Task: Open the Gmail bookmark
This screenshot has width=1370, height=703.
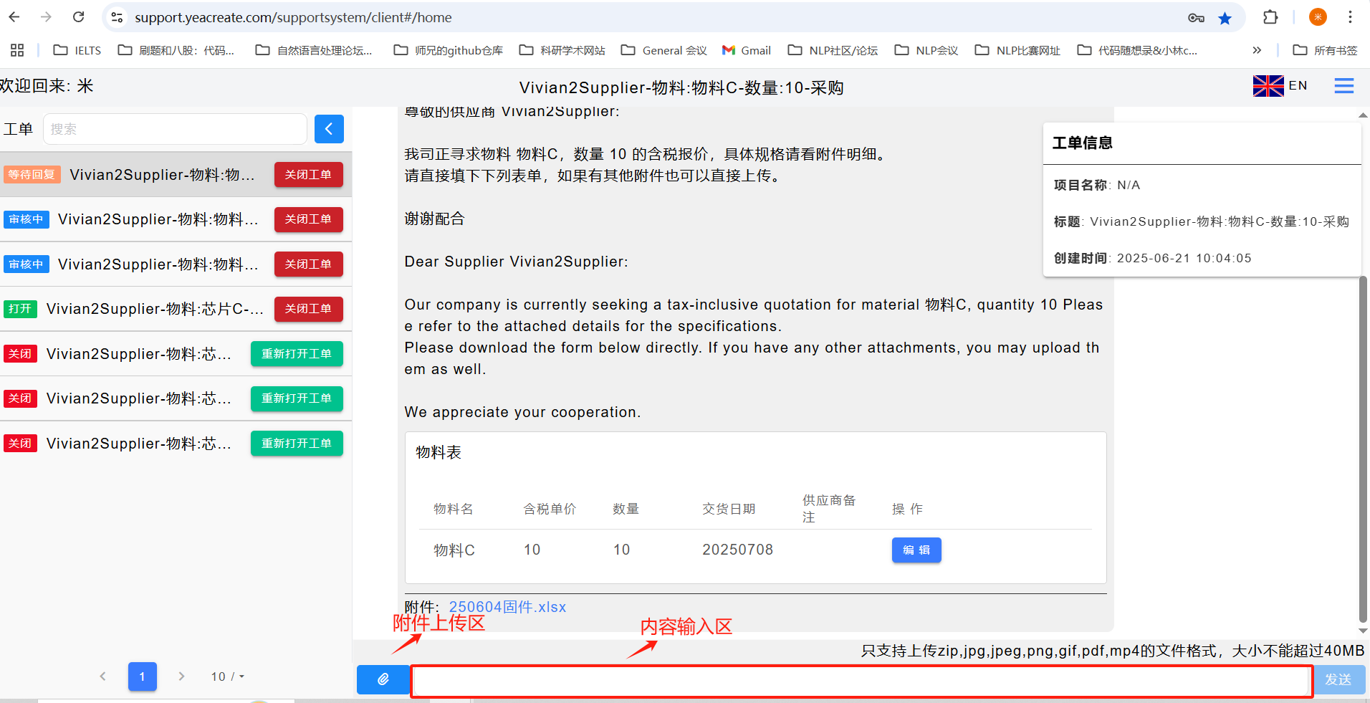Action: (747, 50)
